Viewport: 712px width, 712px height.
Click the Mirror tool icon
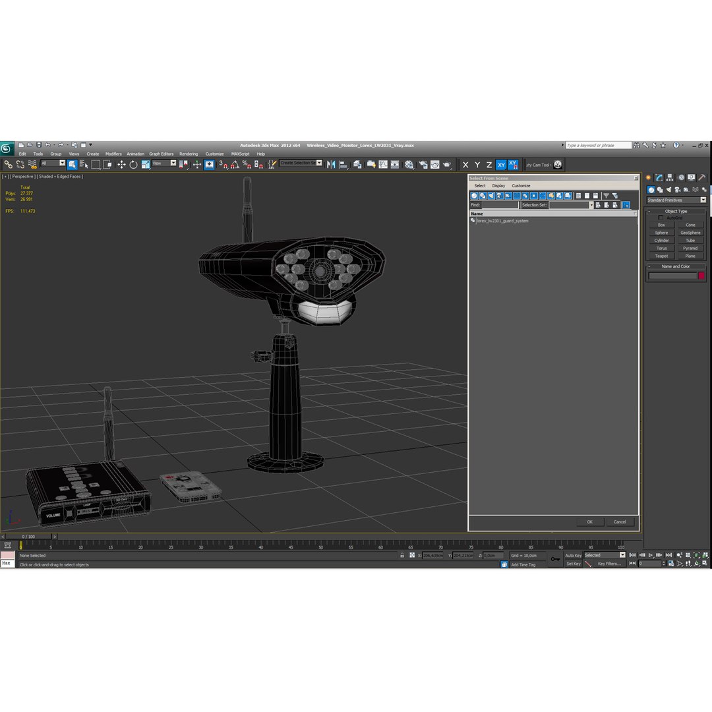(331, 164)
